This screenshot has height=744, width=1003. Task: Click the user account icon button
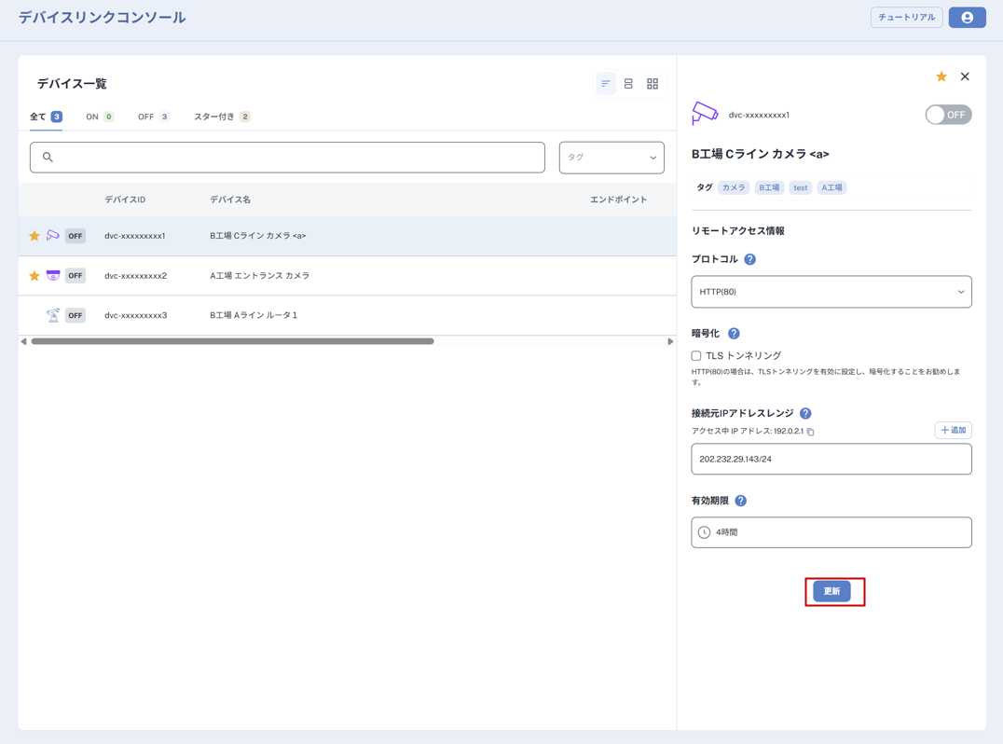(x=967, y=18)
